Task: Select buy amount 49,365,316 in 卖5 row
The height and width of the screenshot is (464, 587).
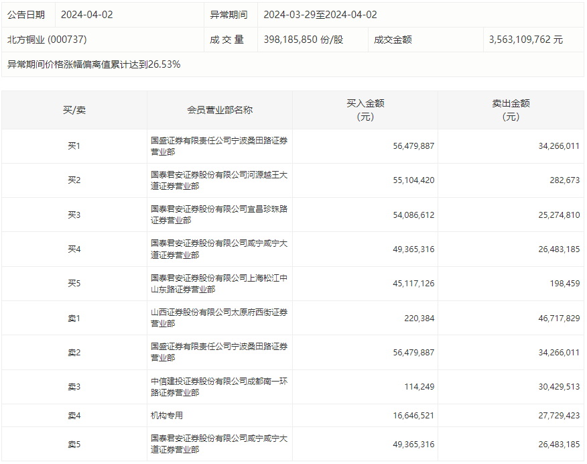Action: point(413,445)
